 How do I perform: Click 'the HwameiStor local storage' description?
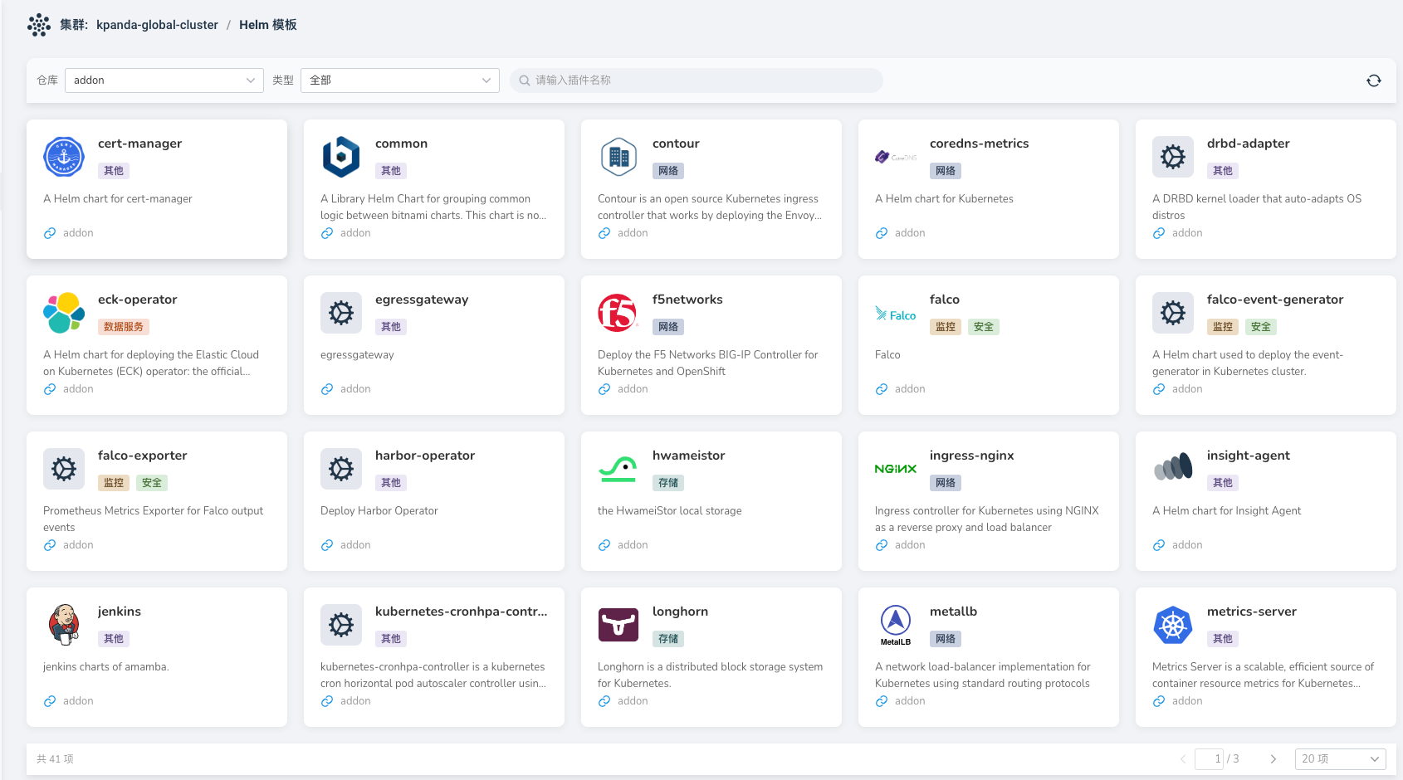(670, 511)
